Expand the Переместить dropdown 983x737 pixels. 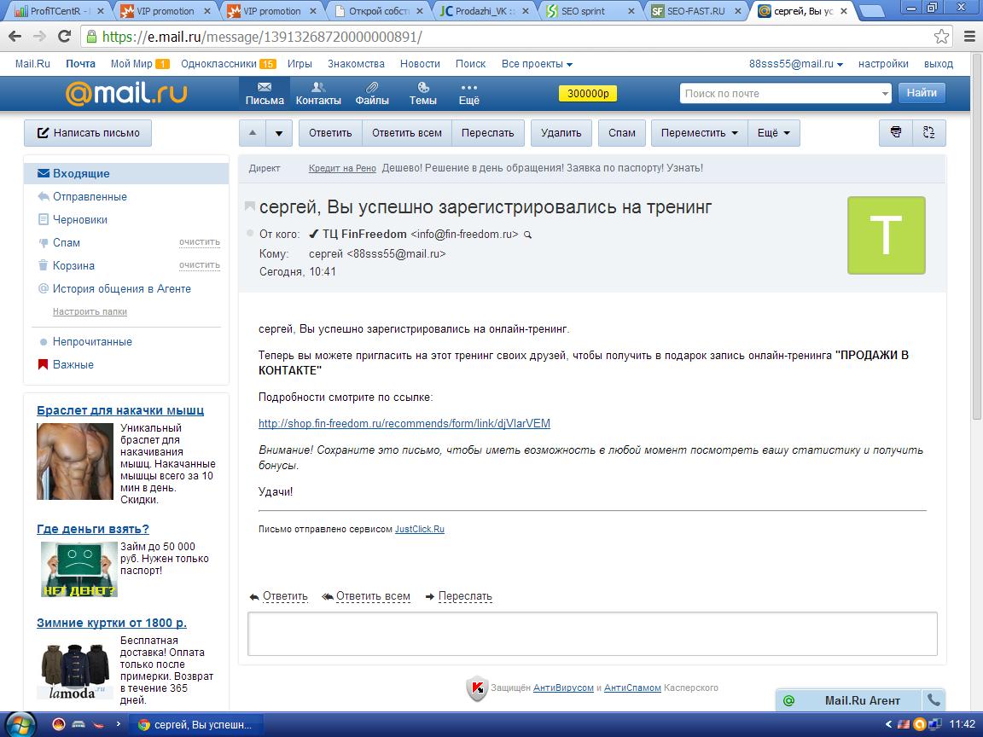coord(699,133)
